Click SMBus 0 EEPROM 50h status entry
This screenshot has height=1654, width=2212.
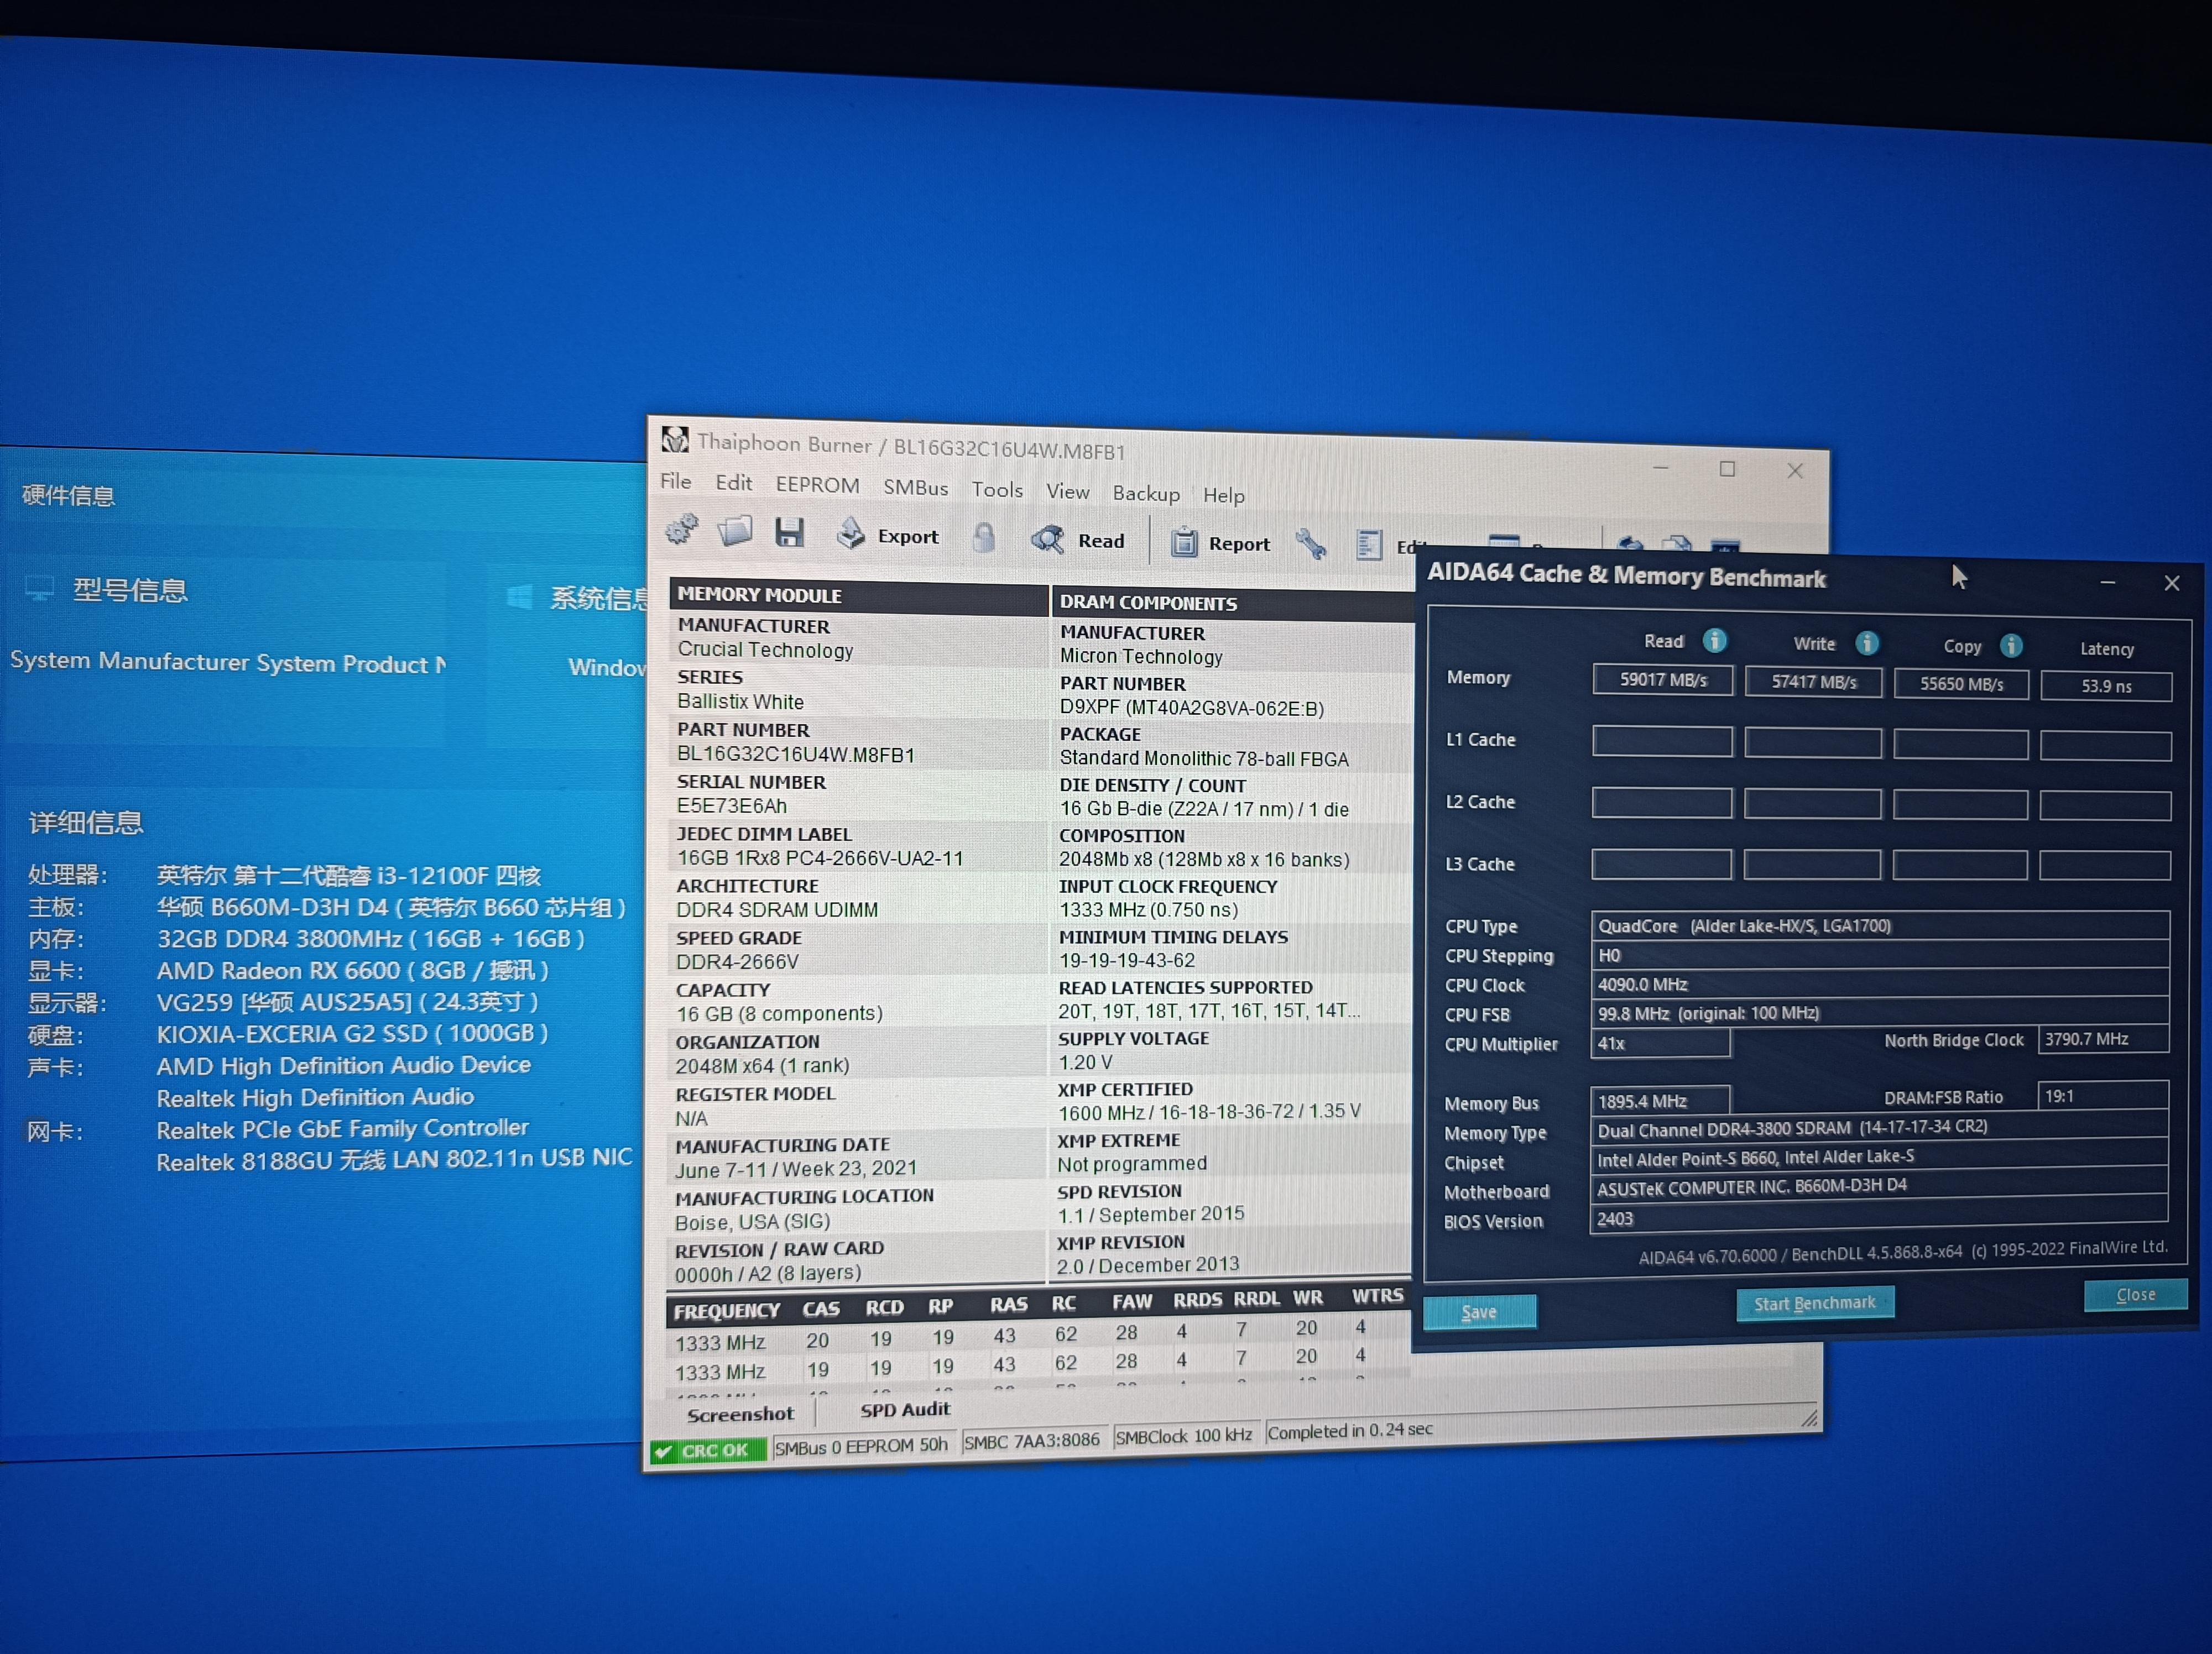click(x=861, y=1445)
